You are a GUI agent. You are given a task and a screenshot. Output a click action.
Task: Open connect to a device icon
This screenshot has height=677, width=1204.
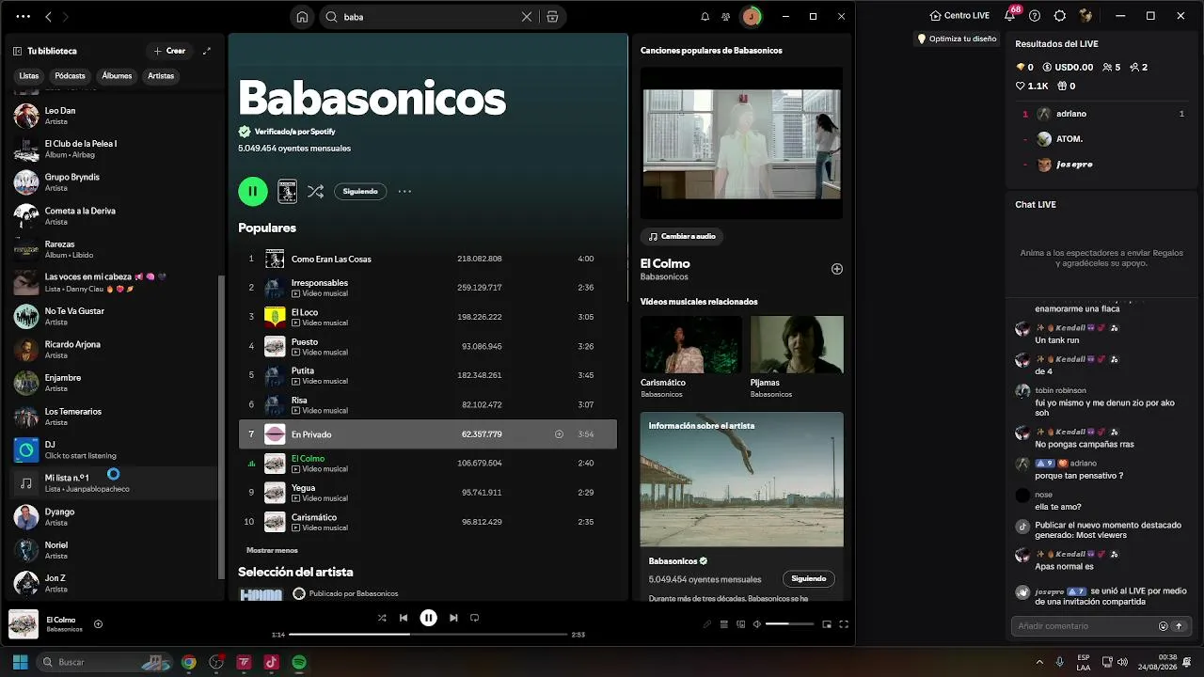point(741,624)
